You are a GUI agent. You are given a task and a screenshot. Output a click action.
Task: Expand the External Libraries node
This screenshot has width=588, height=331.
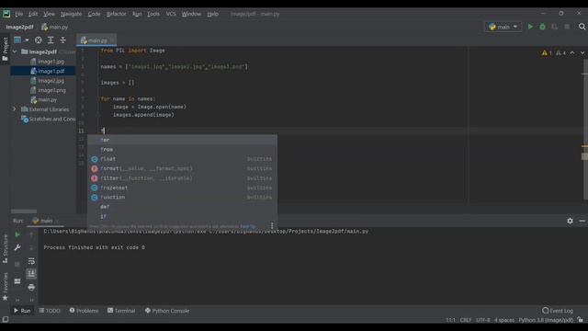pyautogui.click(x=15, y=109)
